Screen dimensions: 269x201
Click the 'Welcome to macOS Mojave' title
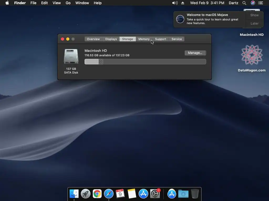(207, 15)
